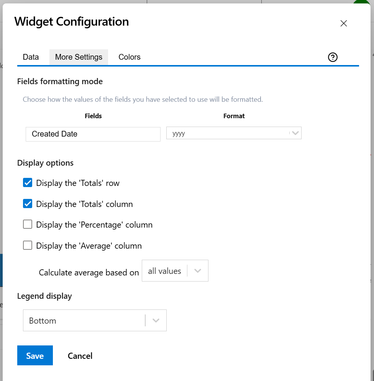Select the More Settings tab
Image resolution: width=374 pixels, height=381 pixels.
coord(79,57)
